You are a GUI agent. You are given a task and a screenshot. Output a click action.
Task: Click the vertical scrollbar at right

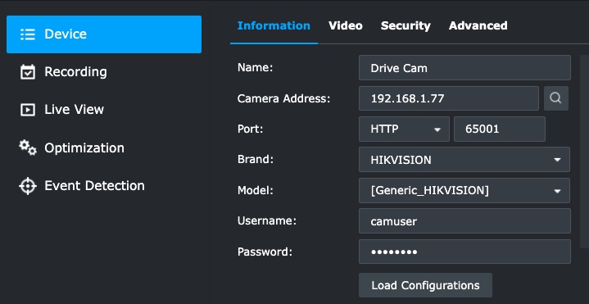click(584, 152)
